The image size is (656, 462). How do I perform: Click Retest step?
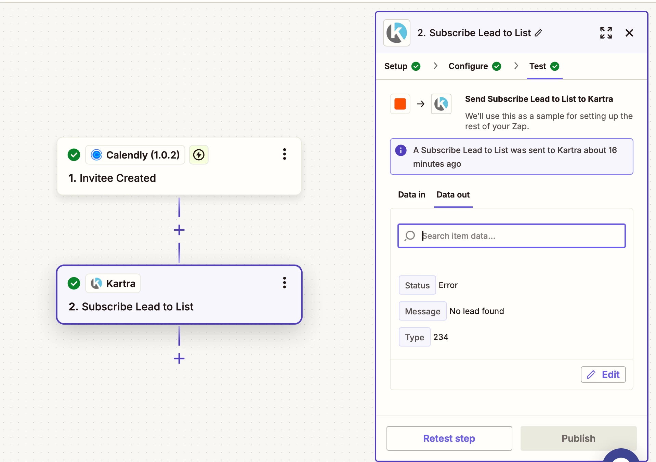(449, 438)
